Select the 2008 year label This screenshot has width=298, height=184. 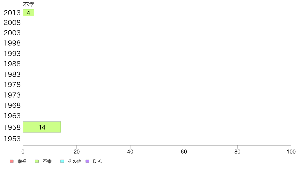click(x=12, y=23)
